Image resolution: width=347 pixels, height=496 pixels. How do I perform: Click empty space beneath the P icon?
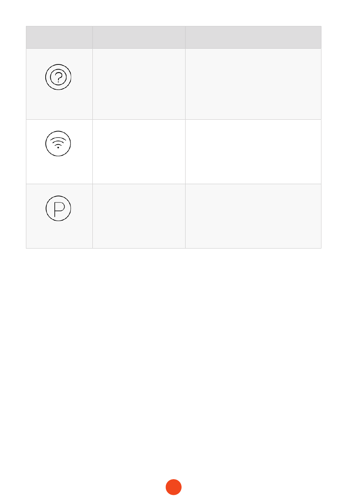[x=59, y=235]
